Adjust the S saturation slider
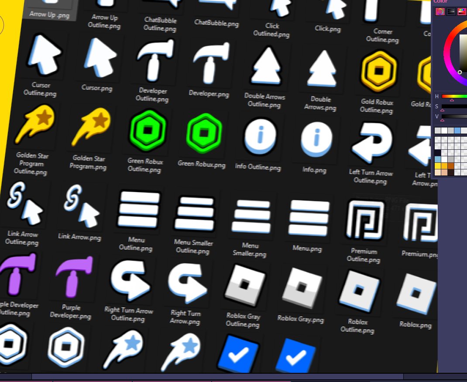 (454, 107)
